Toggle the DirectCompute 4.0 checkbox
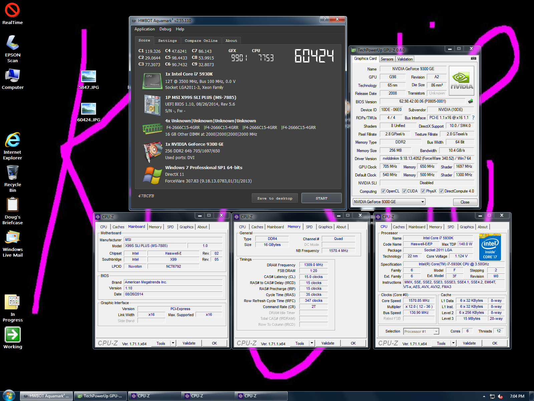 pyautogui.click(x=441, y=191)
